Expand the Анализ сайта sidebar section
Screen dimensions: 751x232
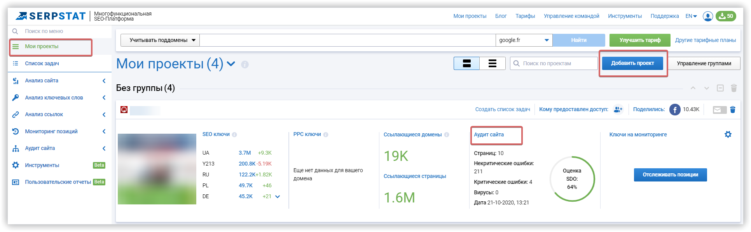(x=104, y=81)
